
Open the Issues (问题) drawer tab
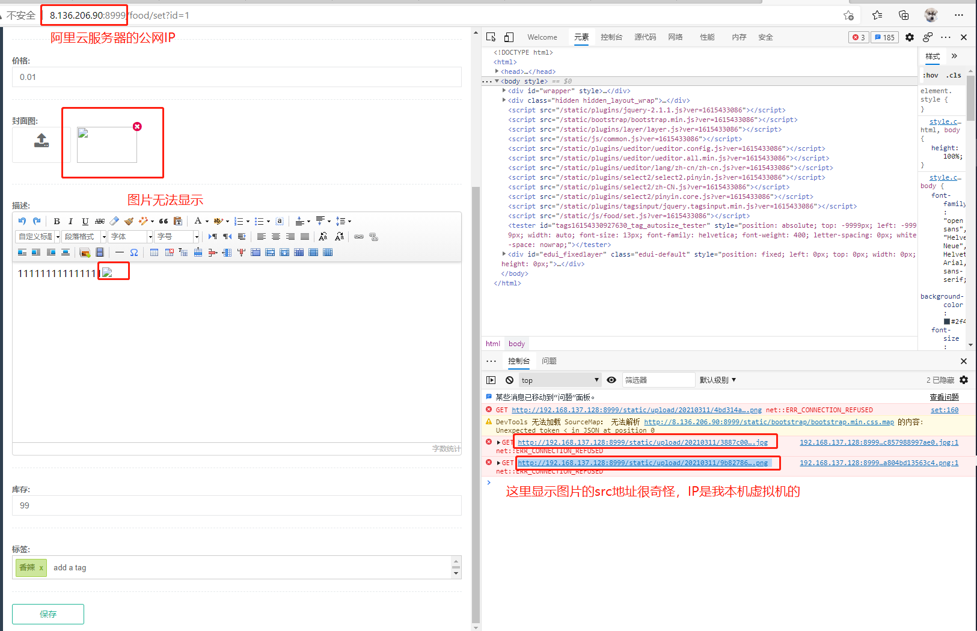549,361
